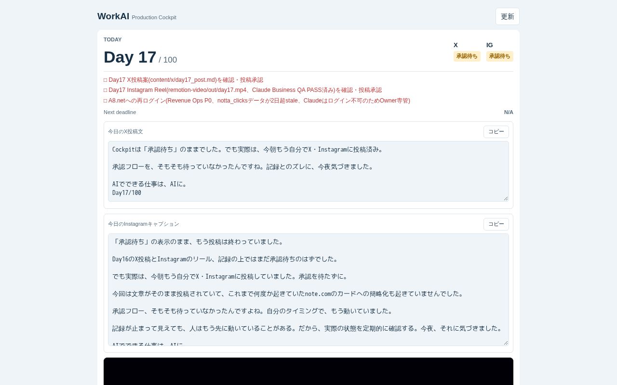Click the X 承認待ち status badge

(x=467, y=56)
